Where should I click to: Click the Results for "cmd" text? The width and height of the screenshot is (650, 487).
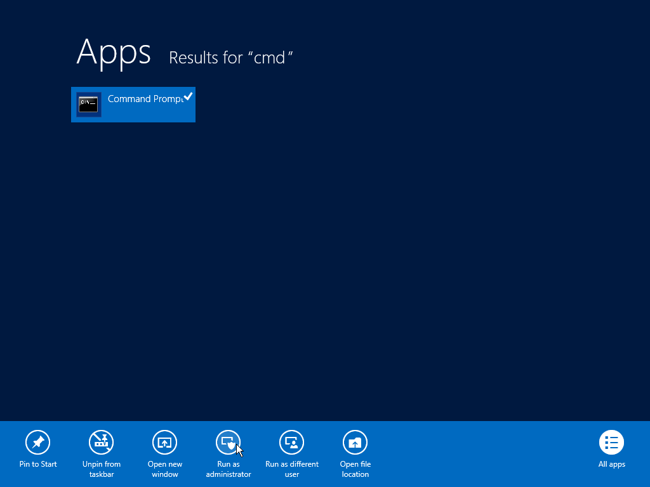click(x=230, y=58)
